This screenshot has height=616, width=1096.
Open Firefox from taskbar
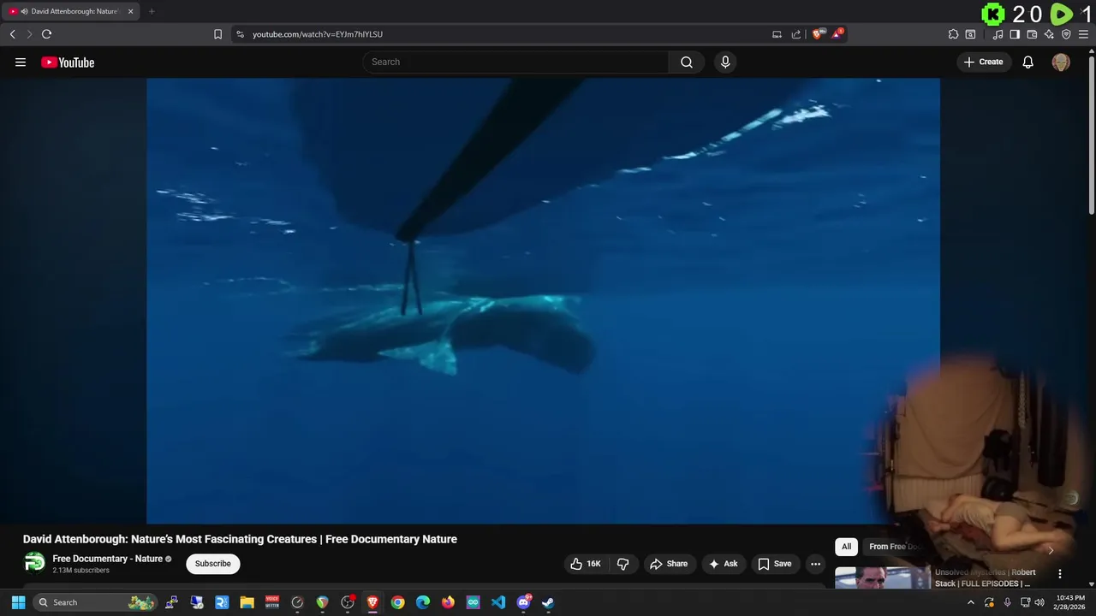[448, 602]
